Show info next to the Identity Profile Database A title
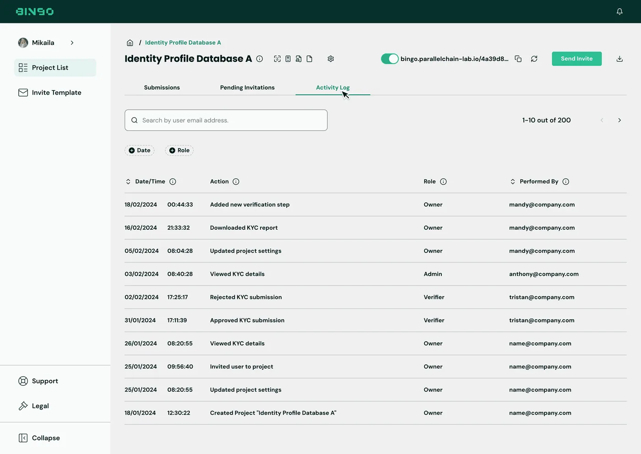This screenshot has height=454, width=641. tap(260, 59)
